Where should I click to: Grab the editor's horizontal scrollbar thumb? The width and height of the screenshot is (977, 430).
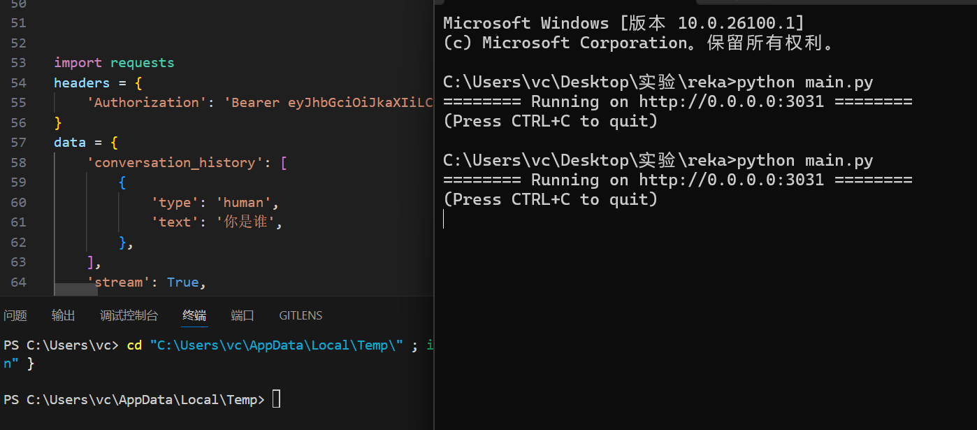tap(75, 289)
